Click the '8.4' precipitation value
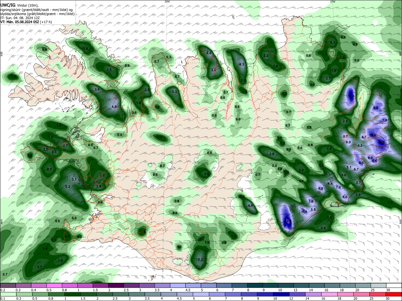The image size is (402, 301). pos(374,161)
